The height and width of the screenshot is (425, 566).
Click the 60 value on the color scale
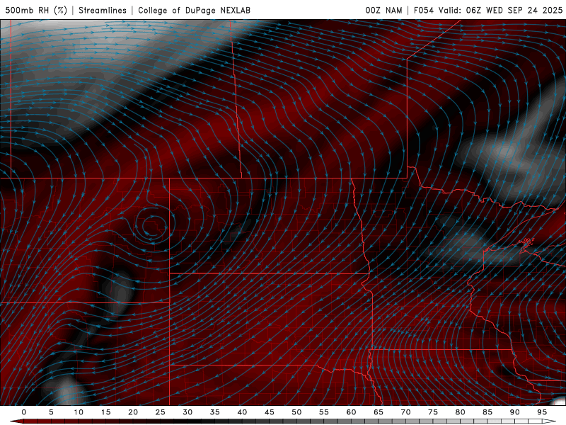[x=351, y=412]
